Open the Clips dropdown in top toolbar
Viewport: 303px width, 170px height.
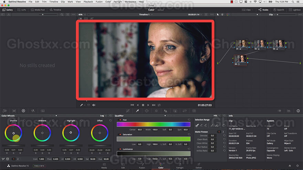click(247, 10)
